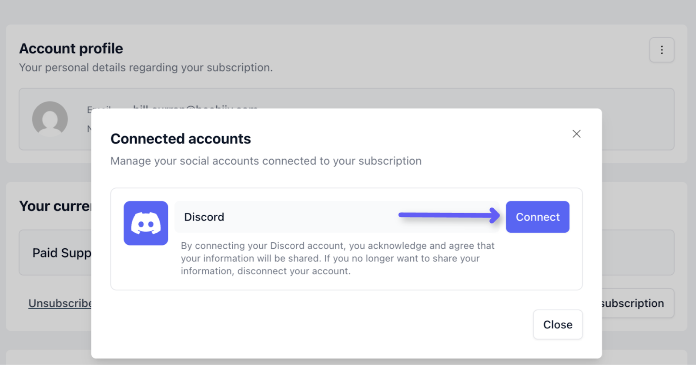The image size is (696, 365).
Task: Dismiss dialog with the X icon
Action: [576, 134]
